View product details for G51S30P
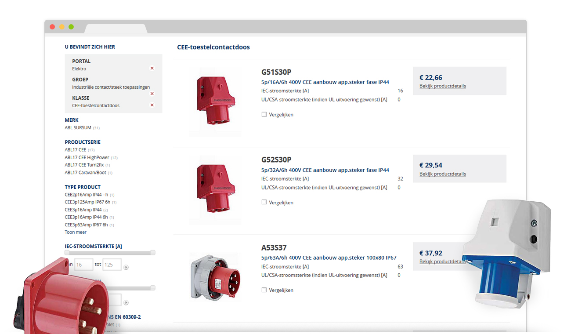The height and width of the screenshot is (334, 571). [x=442, y=86]
